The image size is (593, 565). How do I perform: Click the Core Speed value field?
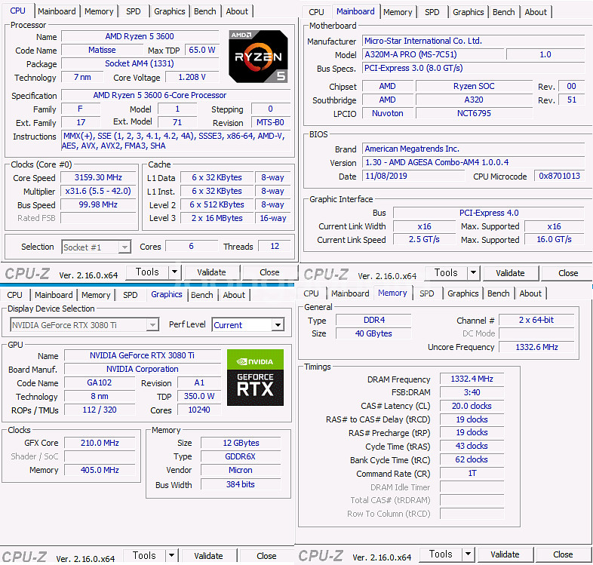100,178
